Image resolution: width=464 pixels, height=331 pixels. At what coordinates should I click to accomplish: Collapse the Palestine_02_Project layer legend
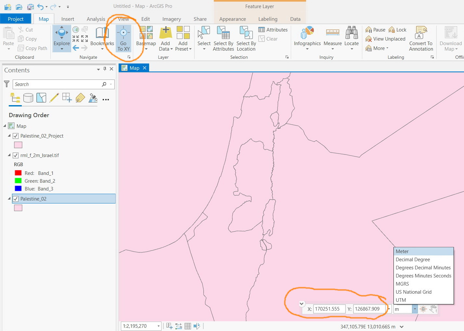[x=9, y=136]
